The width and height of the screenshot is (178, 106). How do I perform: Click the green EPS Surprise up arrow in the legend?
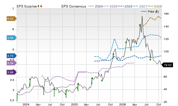click(38, 6)
